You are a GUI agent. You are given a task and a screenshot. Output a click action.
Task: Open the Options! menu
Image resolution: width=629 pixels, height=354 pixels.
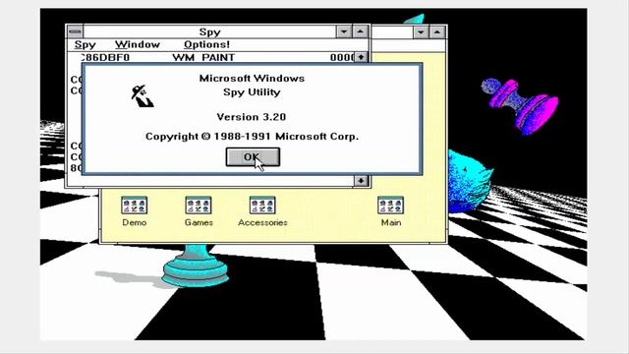pyautogui.click(x=206, y=44)
